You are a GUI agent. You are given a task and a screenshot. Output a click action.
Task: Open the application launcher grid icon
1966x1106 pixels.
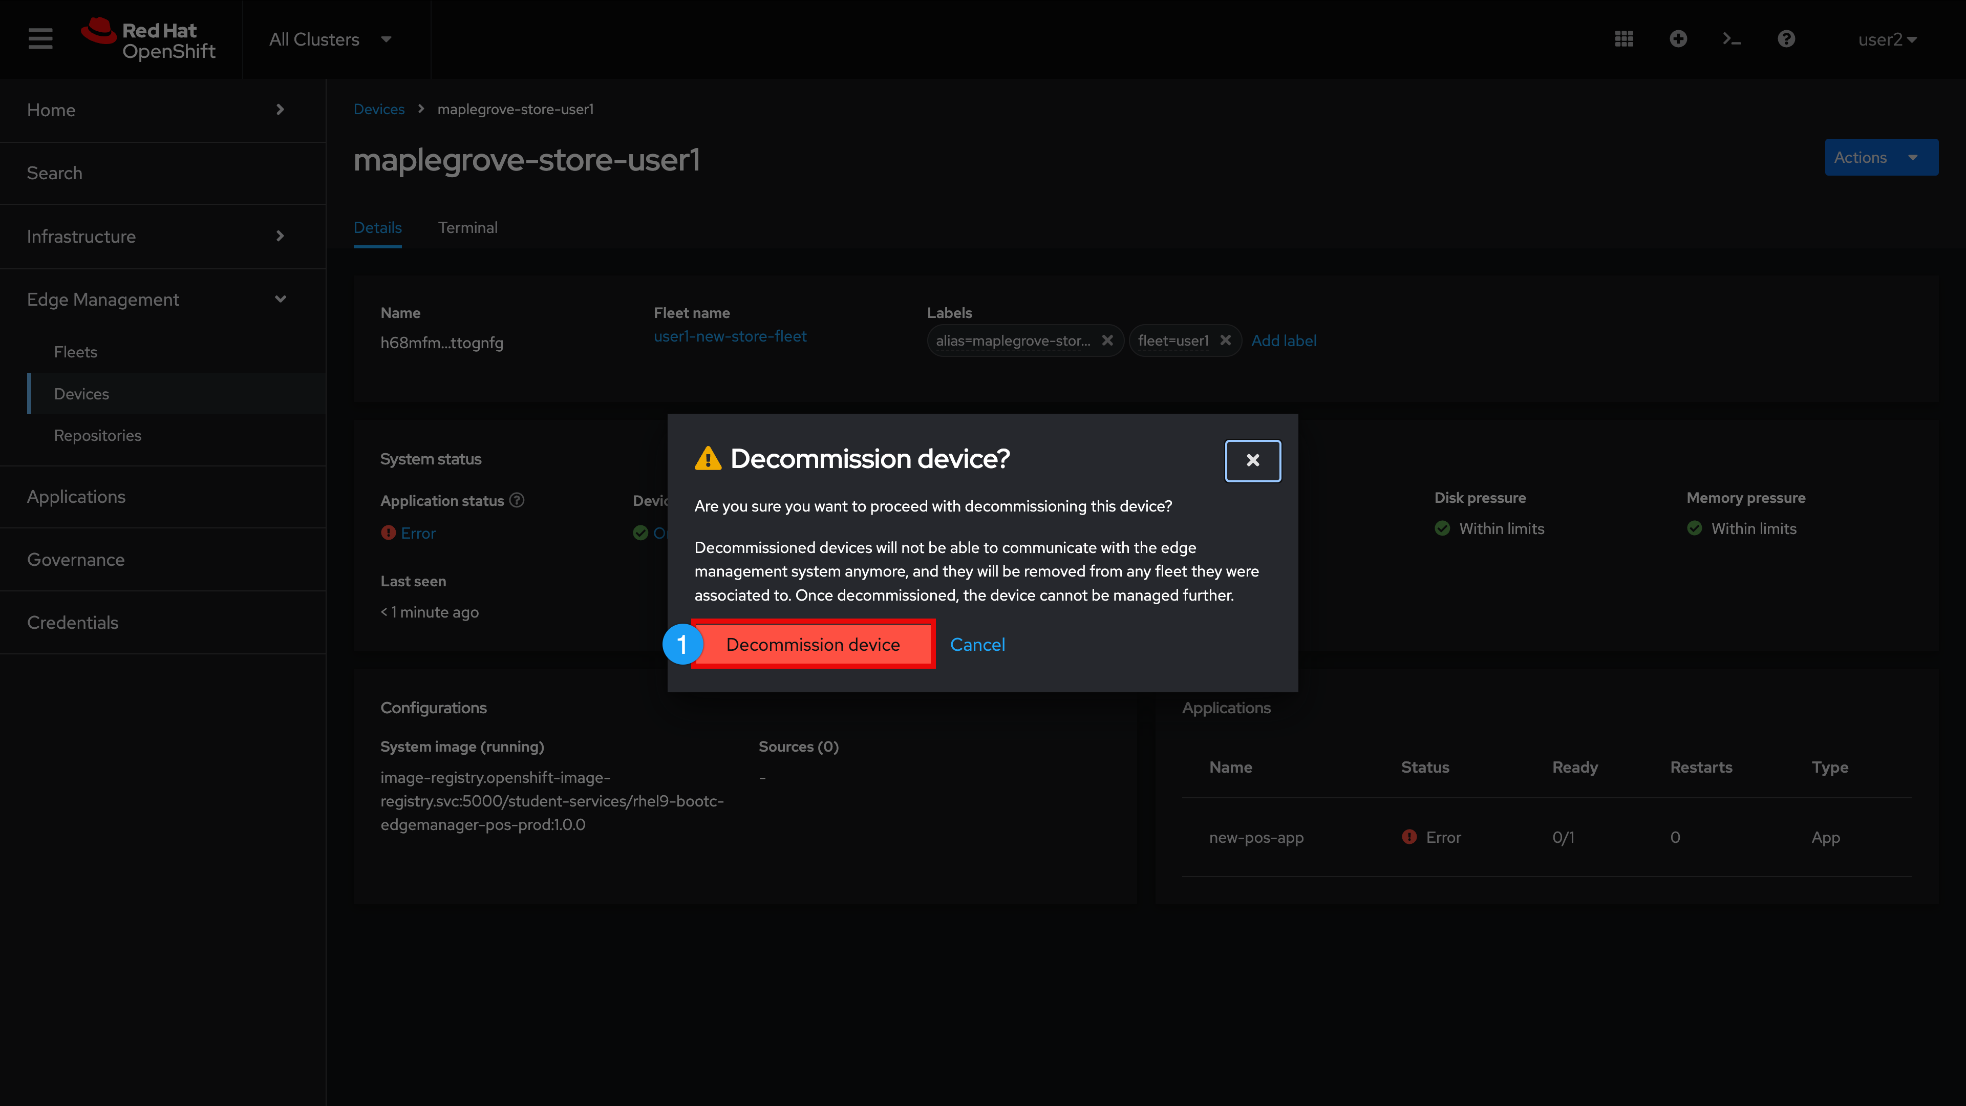click(1624, 39)
